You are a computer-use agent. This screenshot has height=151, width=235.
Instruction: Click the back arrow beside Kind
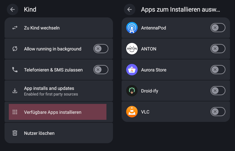13,10
